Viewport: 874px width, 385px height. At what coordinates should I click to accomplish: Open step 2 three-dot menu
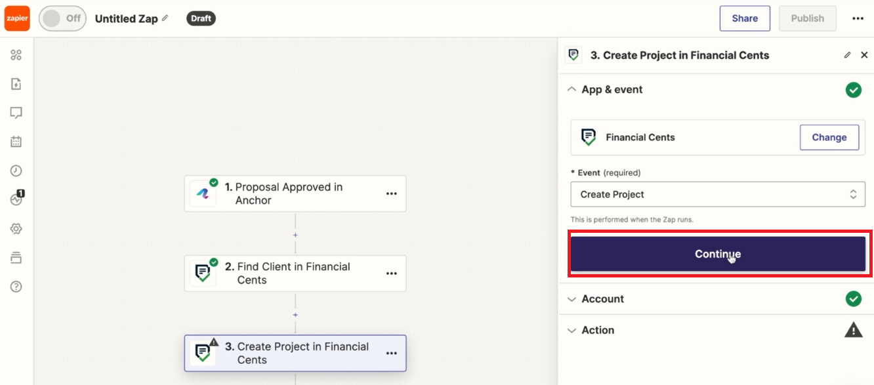point(392,274)
